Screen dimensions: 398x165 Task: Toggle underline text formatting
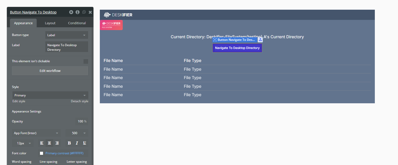(x=85, y=143)
